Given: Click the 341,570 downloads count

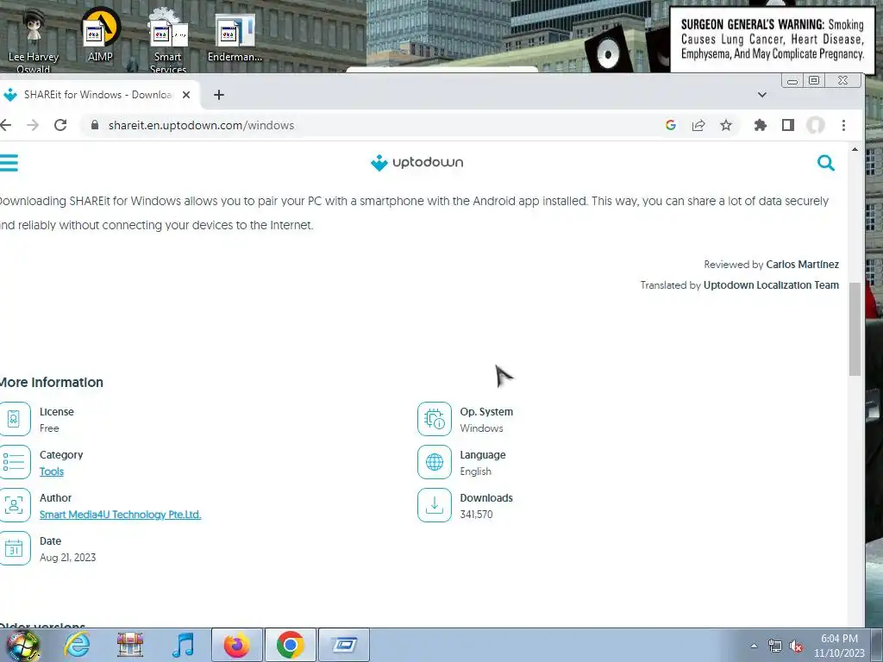Looking at the screenshot, I should (476, 514).
